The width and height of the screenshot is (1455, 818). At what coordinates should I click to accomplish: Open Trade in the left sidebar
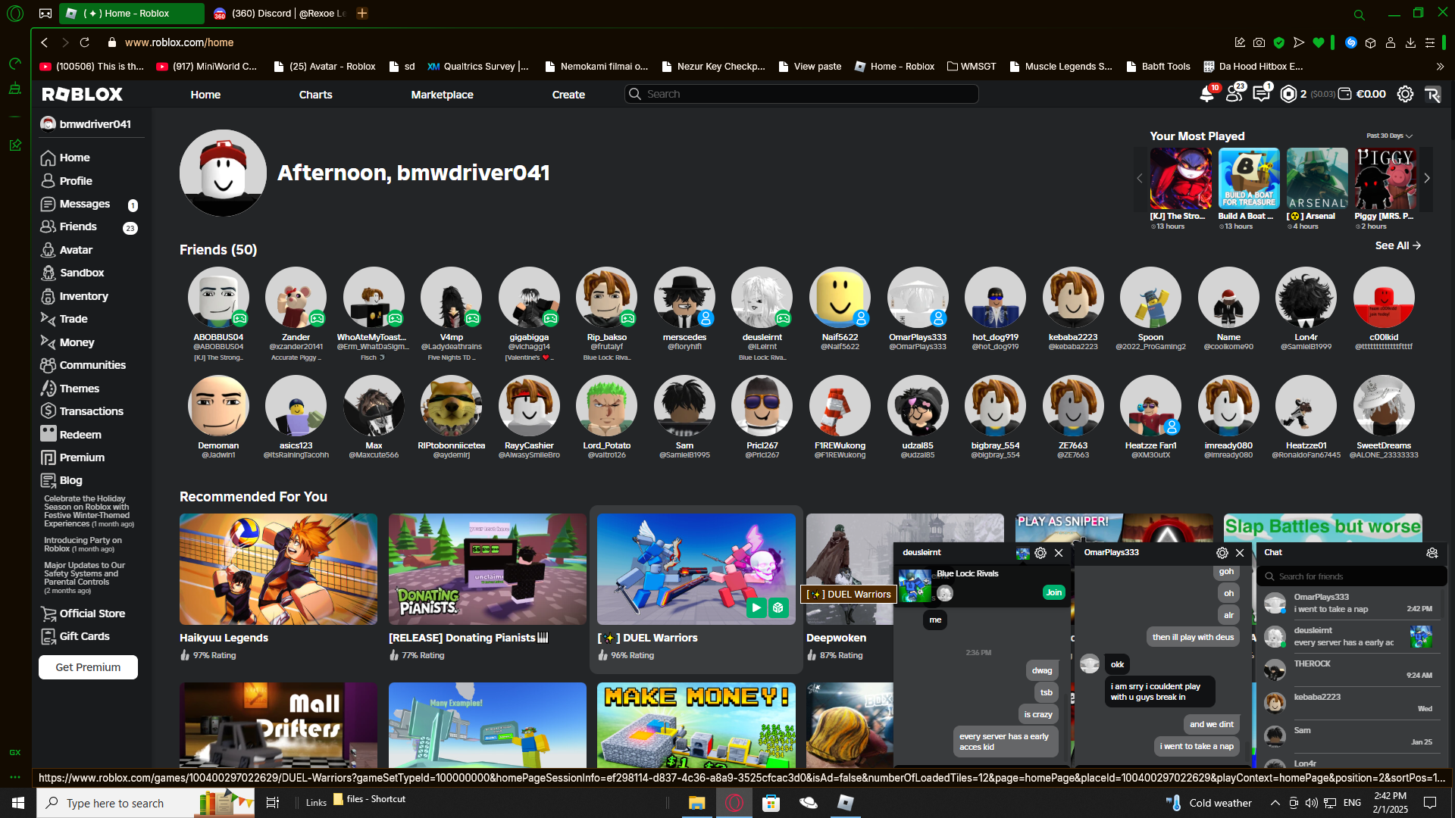(x=74, y=319)
